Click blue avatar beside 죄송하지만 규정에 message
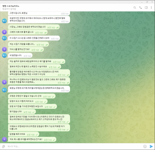155x150 pixels. 4,21
